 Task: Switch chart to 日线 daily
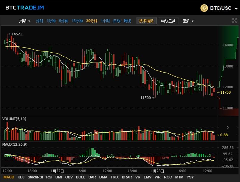(117, 21)
